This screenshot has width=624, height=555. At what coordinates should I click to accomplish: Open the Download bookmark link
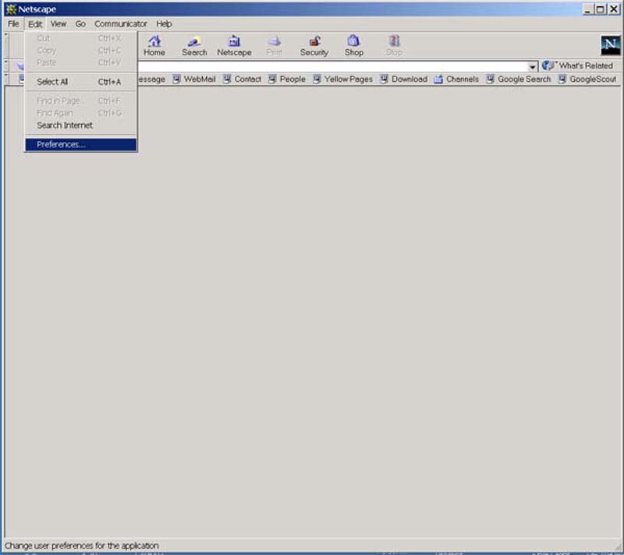[404, 79]
